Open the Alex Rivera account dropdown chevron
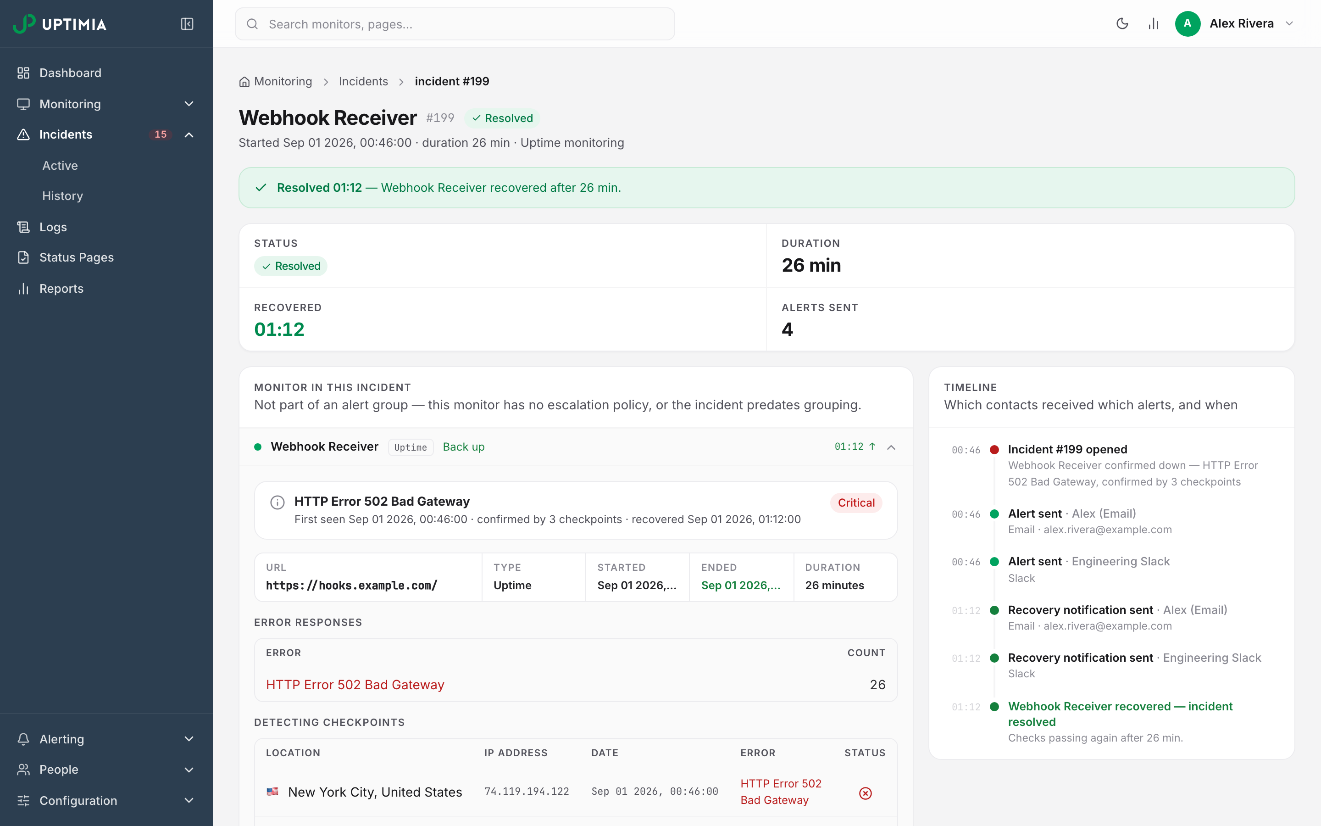Screen dimensions: 1321x826 (x=1289, y=23)
